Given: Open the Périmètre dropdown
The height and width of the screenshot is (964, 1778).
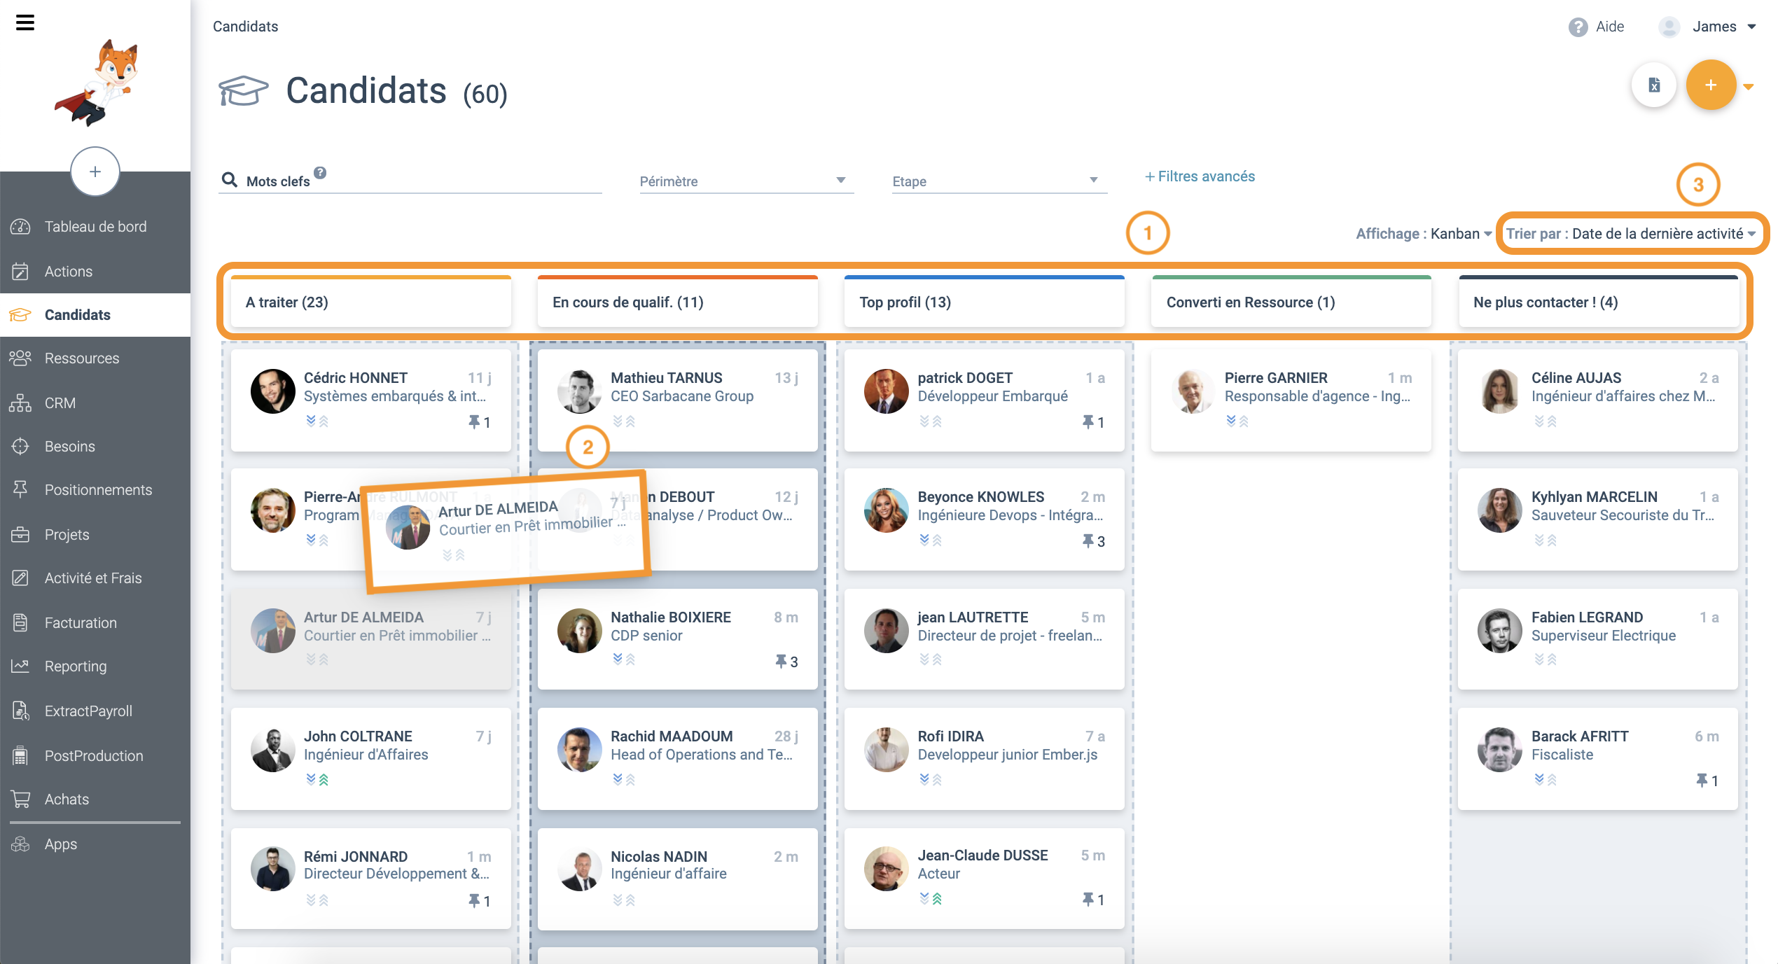Looking at the screenshot, I should (746, 181).
